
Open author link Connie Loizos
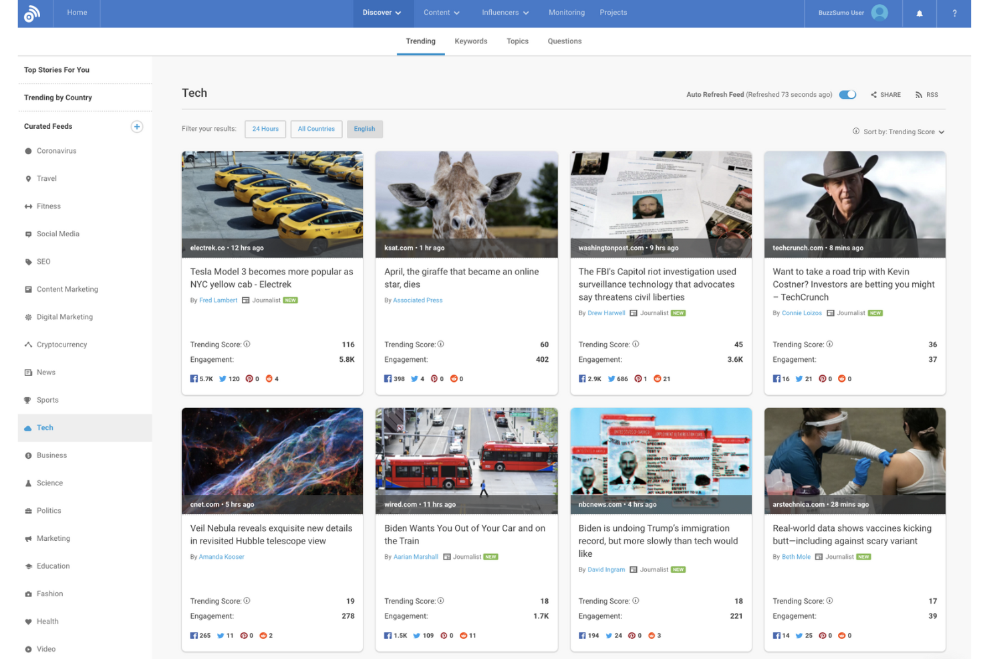coord(802,313)
